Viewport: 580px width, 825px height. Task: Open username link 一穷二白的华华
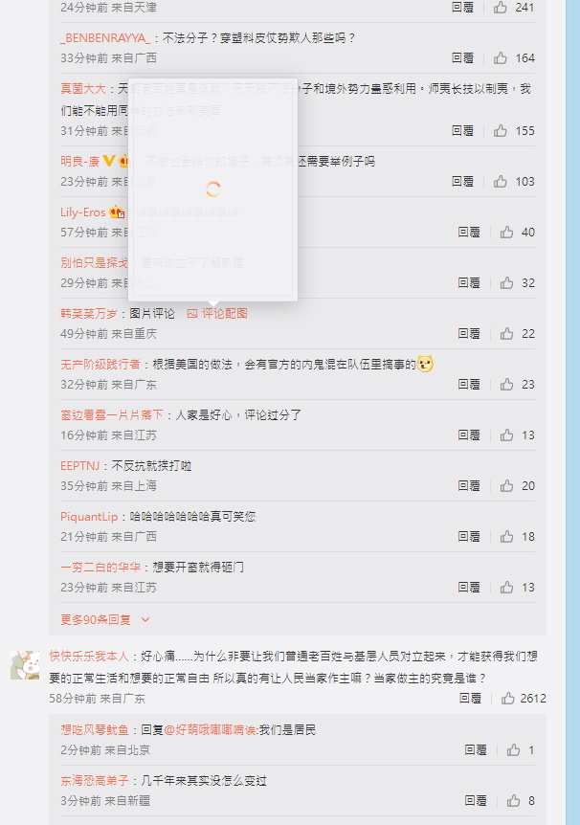[x=100, y=568]
